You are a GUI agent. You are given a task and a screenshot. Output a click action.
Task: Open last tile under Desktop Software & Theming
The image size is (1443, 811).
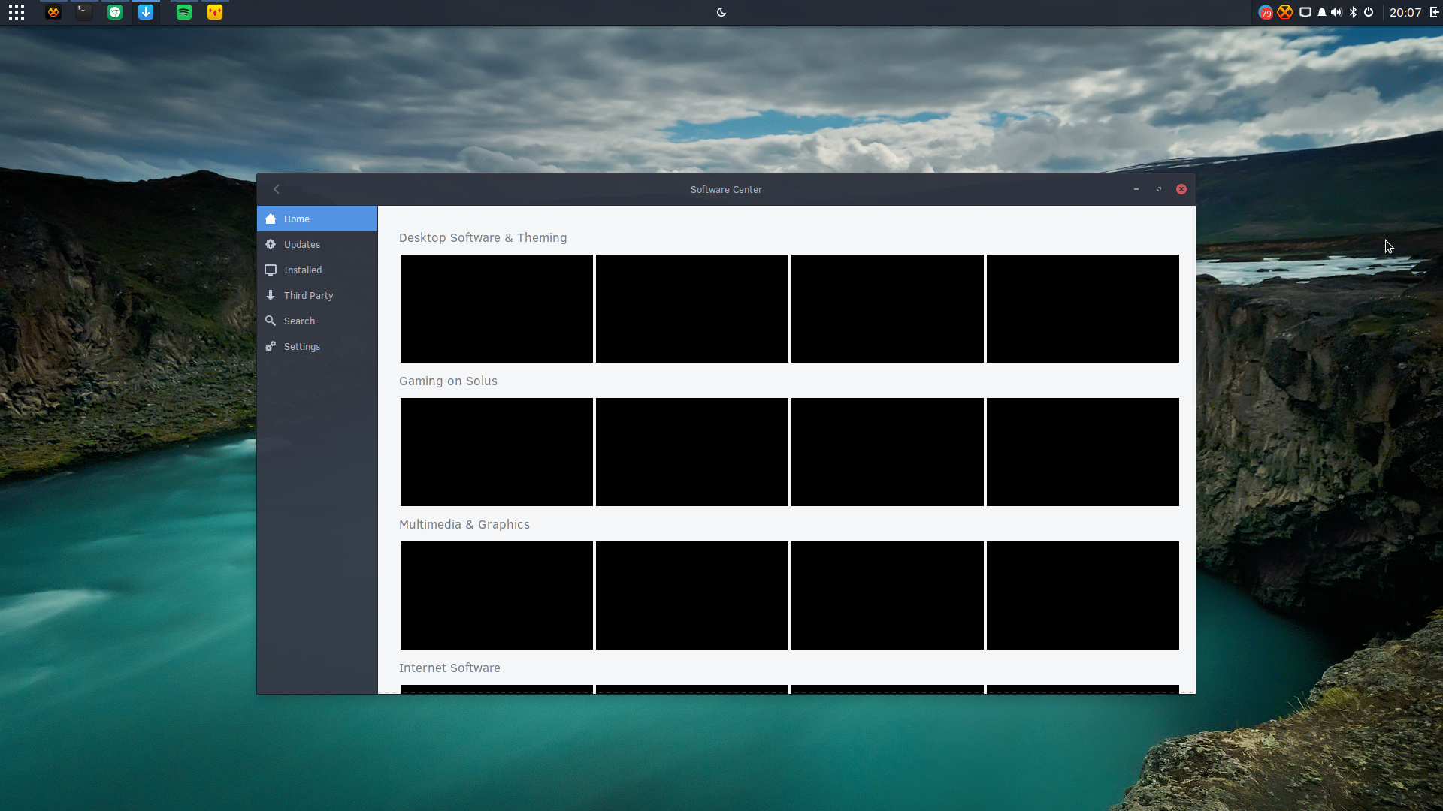coord(1083,309)
